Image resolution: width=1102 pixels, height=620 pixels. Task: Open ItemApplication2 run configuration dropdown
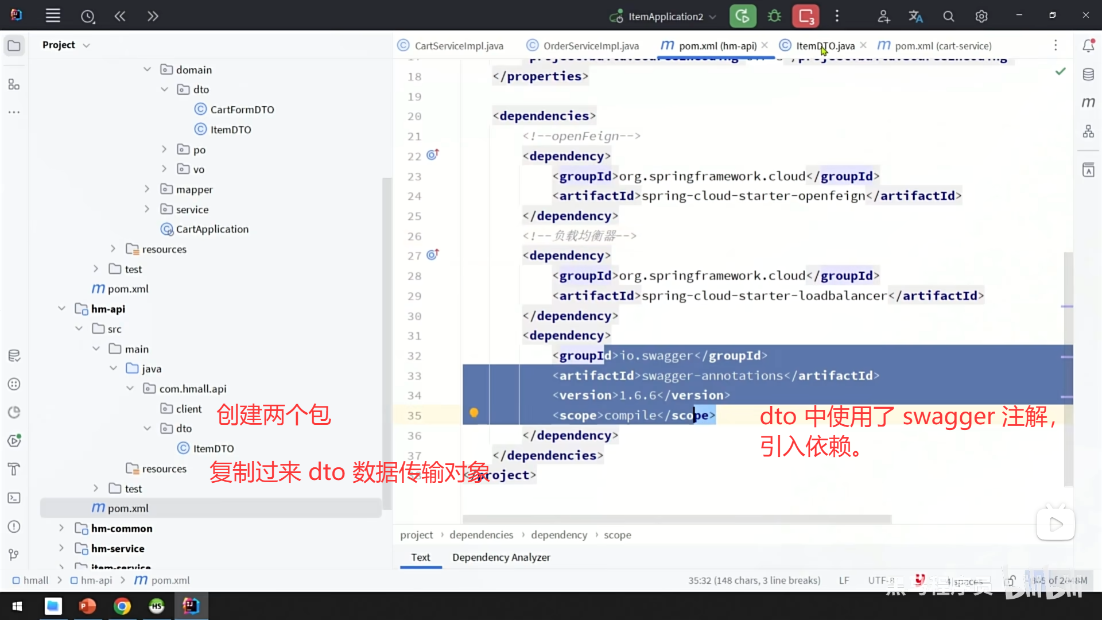tap(665, 16)
